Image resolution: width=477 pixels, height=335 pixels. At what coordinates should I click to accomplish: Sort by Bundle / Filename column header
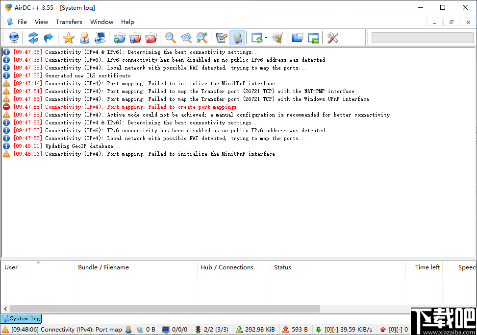click(x=136, y=267)
